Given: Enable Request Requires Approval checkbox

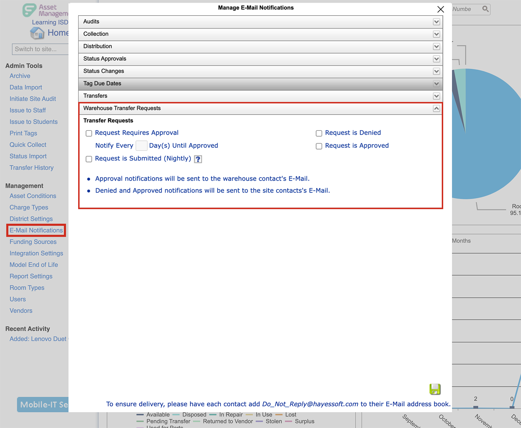Looking at the screenshot, I should pos(89,133).
